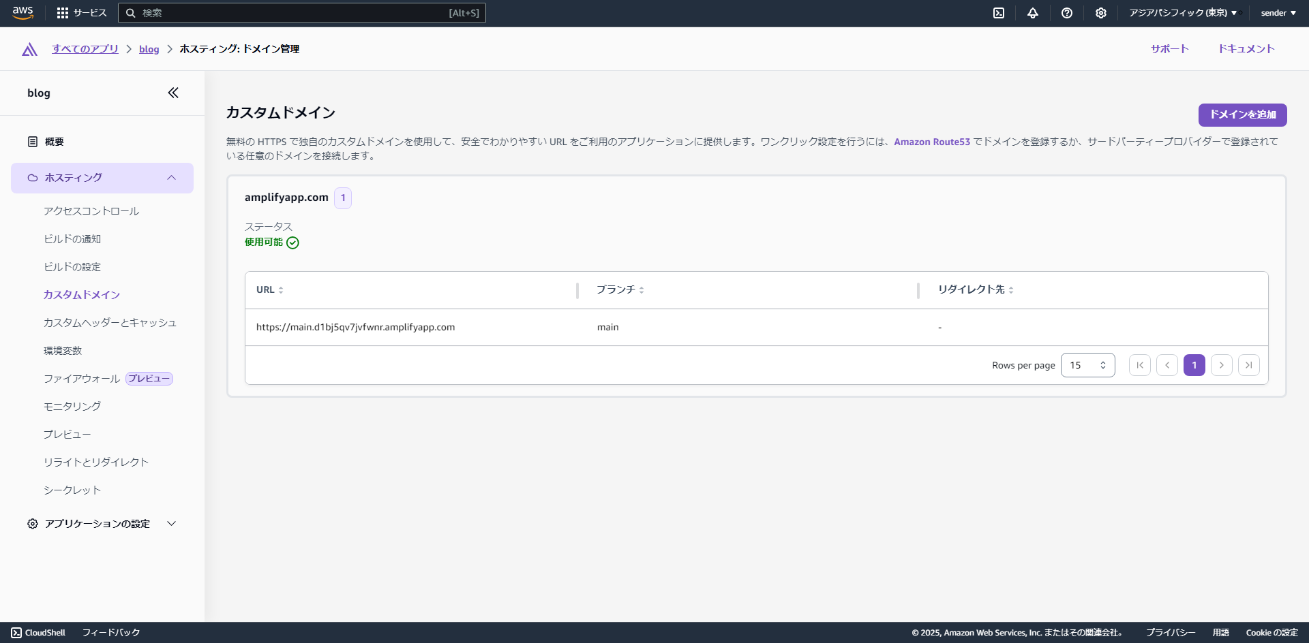Open the notifications bell icon
Screen dimensions: 1309x643
(x=1033, y=13)
